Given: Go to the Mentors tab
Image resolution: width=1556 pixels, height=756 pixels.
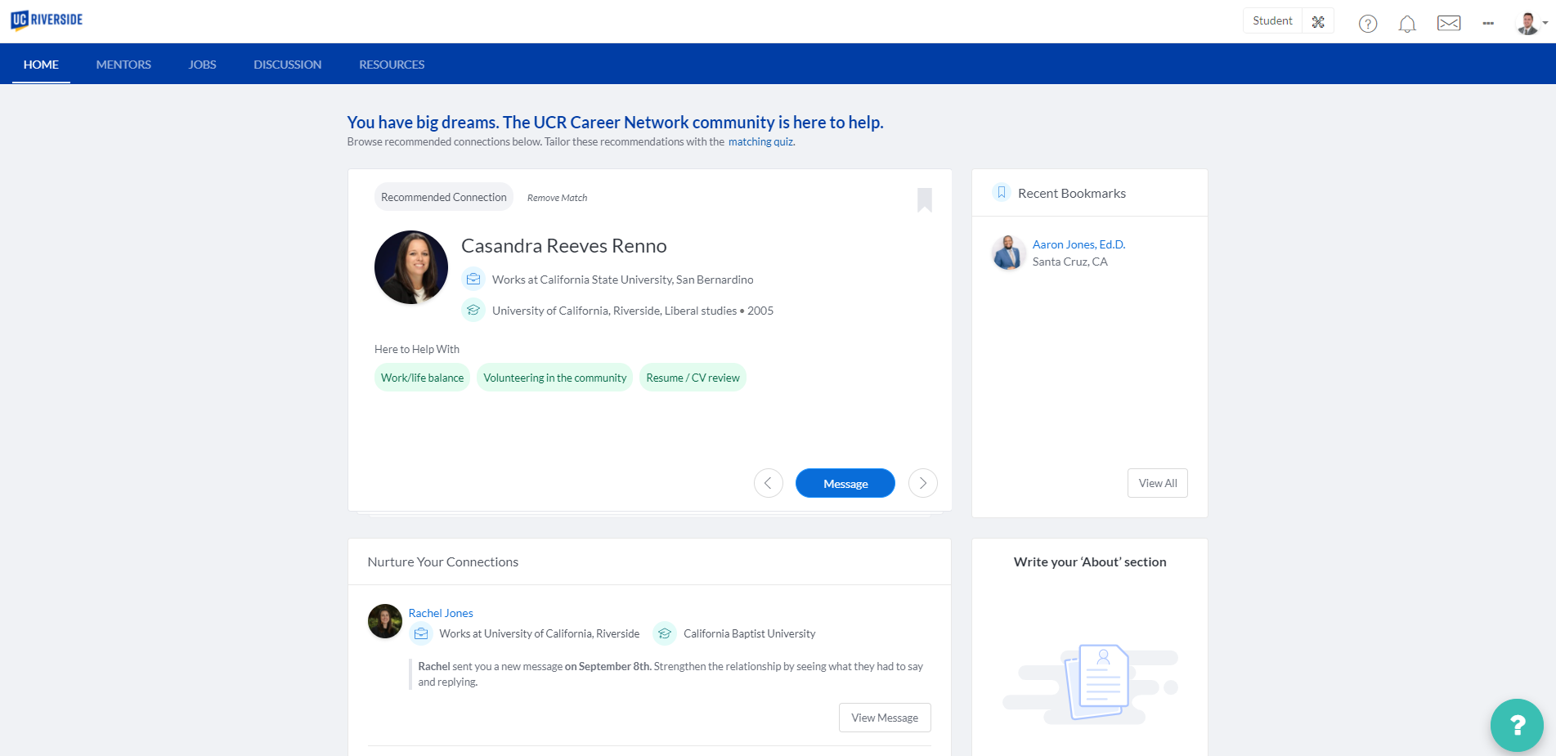Looking at the screenshot, I should [123, 65].
